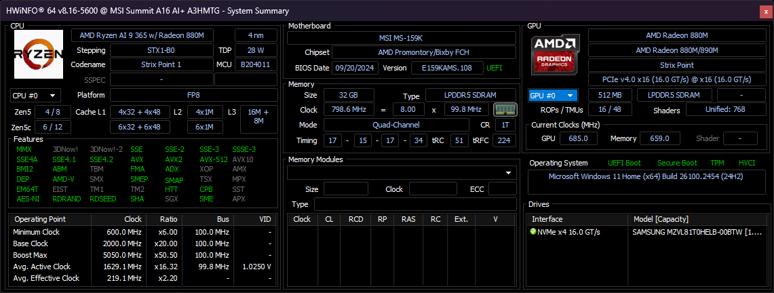This screenshot has width=774, height=293.
Task: Click the BIOS date 09/20/2024
Action: tap(355, 68)
